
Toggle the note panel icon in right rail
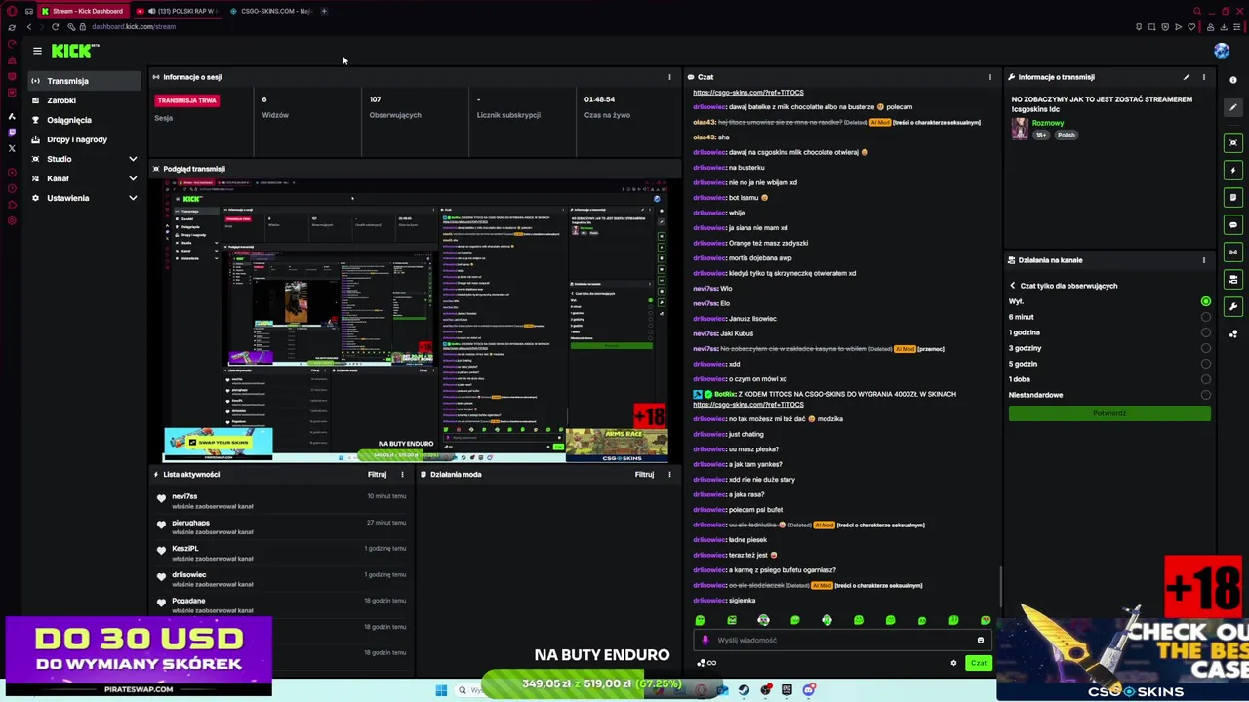pyautogui.click(x=1233, y=198)
